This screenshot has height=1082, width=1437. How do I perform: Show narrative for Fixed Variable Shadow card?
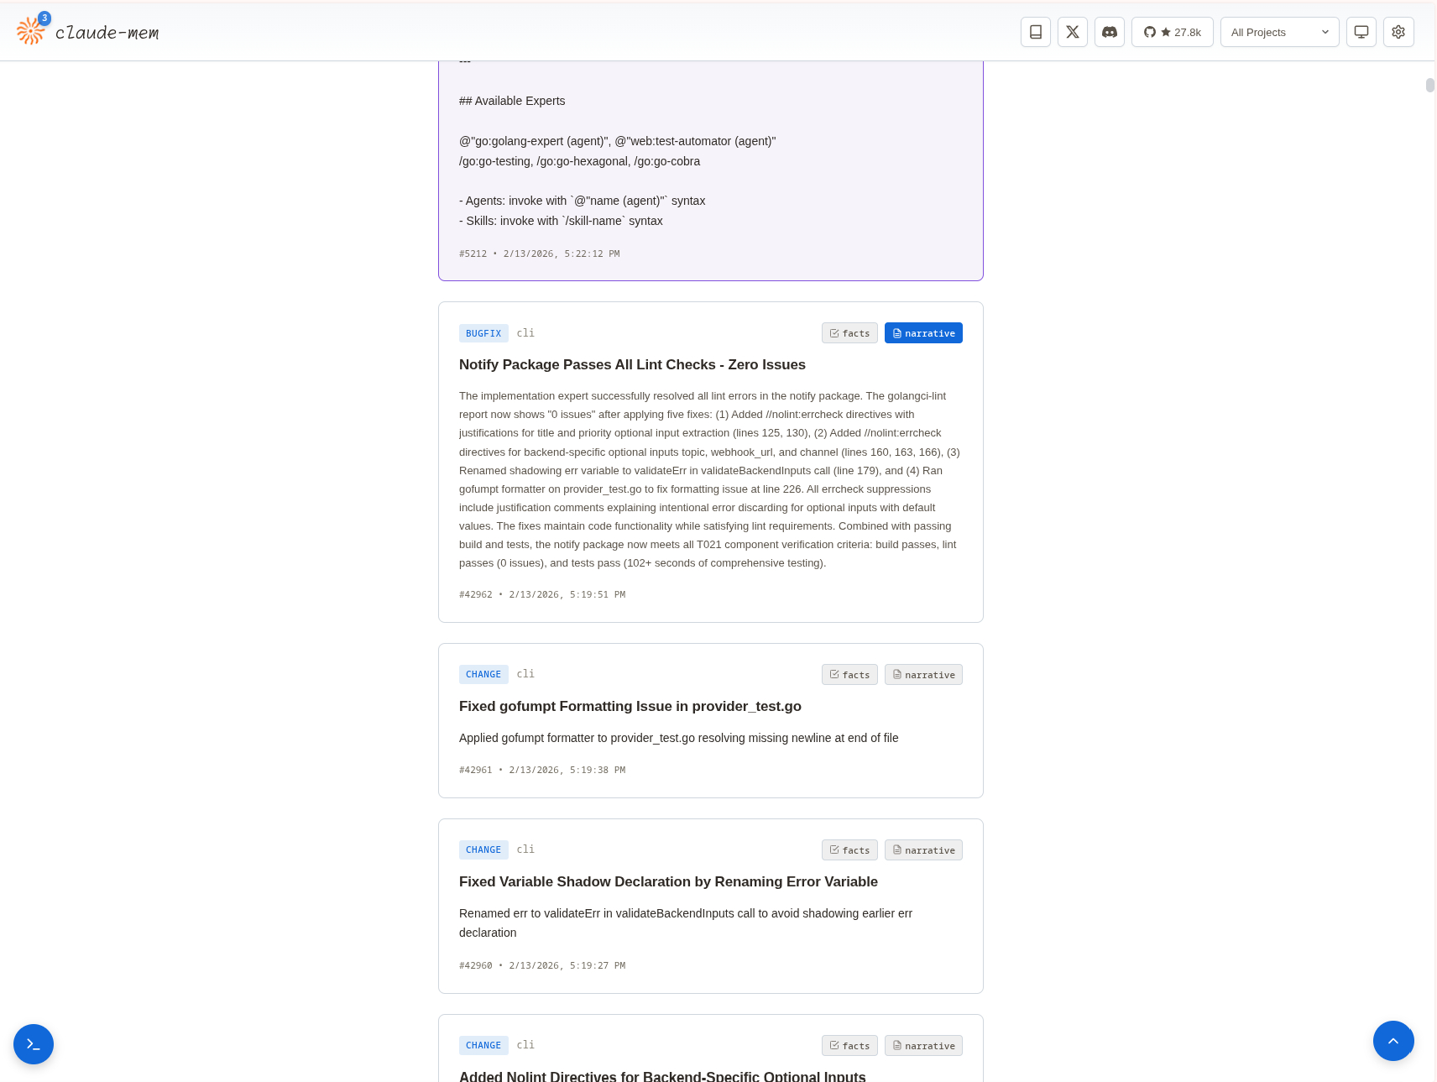[x=922, y=850]
